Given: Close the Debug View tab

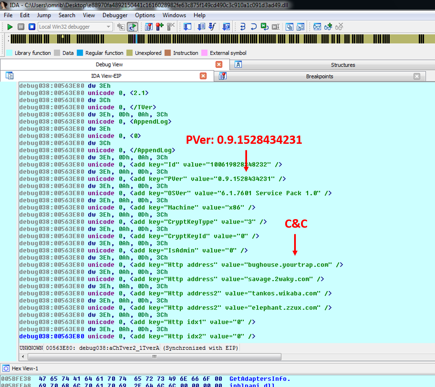Looking at the screenshot, I should 219,64.
